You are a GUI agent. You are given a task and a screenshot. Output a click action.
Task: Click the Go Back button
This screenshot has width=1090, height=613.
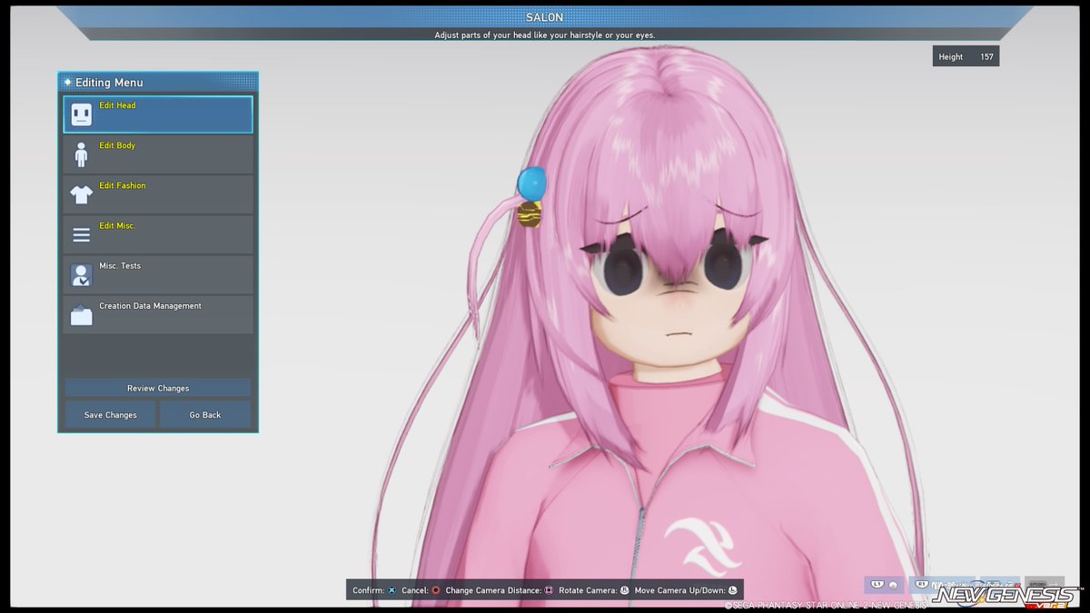205,414
